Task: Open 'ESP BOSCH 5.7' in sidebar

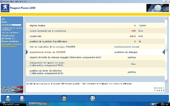Action: point(9,38)
